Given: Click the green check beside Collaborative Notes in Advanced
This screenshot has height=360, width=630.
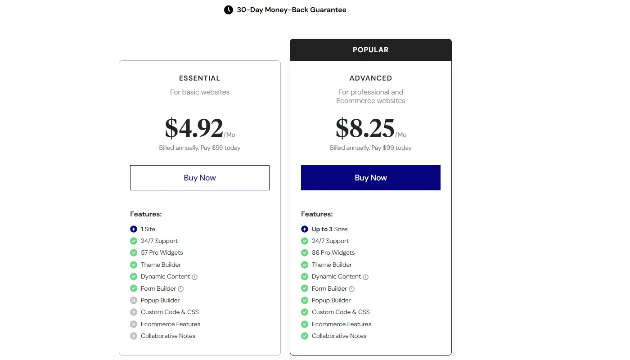Looking at the screenshot, I should (x=305, y=336).
